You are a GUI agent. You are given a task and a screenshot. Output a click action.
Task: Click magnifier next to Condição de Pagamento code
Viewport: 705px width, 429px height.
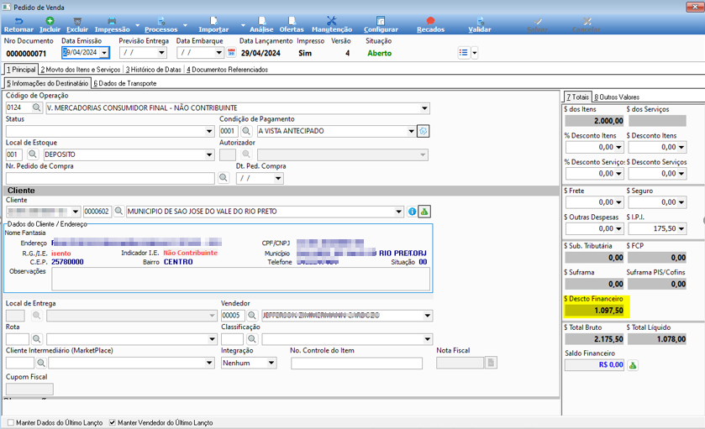click(x=245, y=131)
